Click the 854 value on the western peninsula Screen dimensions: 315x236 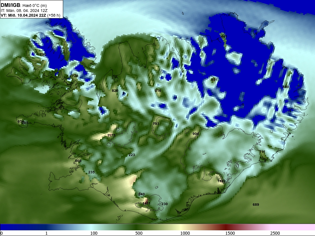(20, 121)
